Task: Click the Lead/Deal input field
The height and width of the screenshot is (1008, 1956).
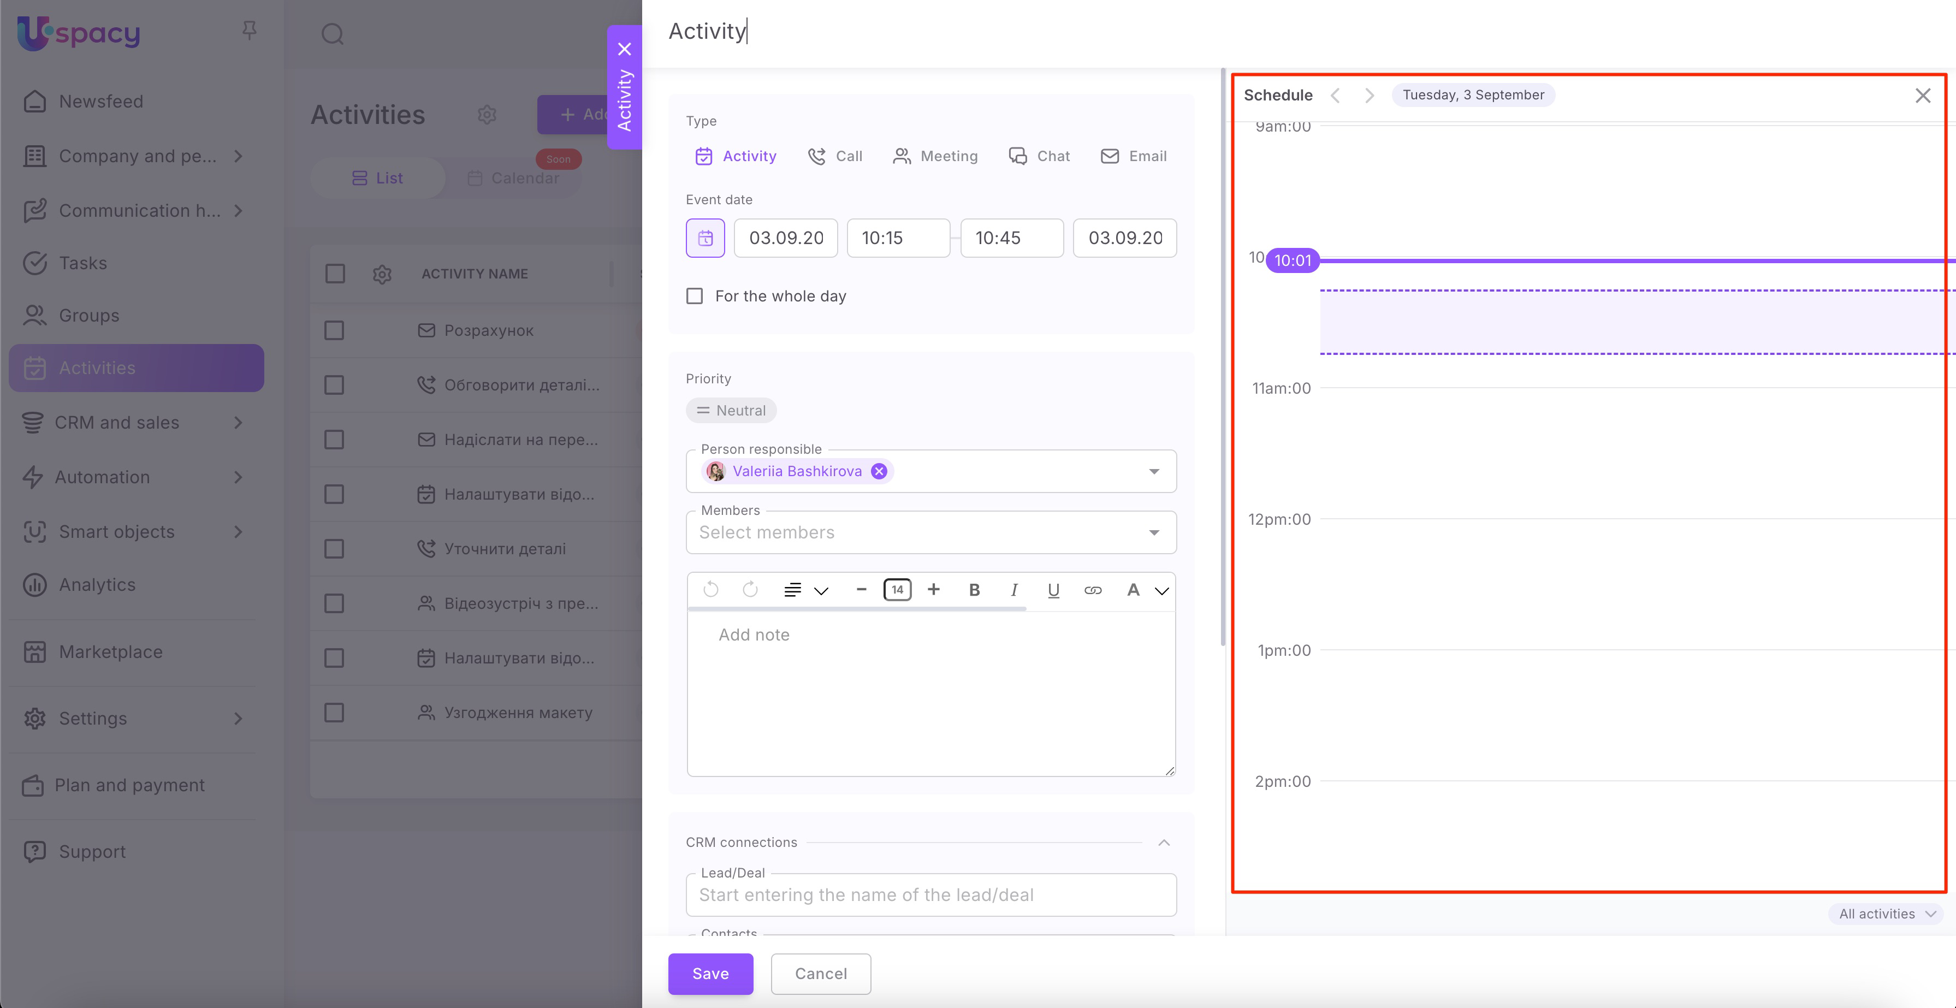Action: [x=930, y=896]
